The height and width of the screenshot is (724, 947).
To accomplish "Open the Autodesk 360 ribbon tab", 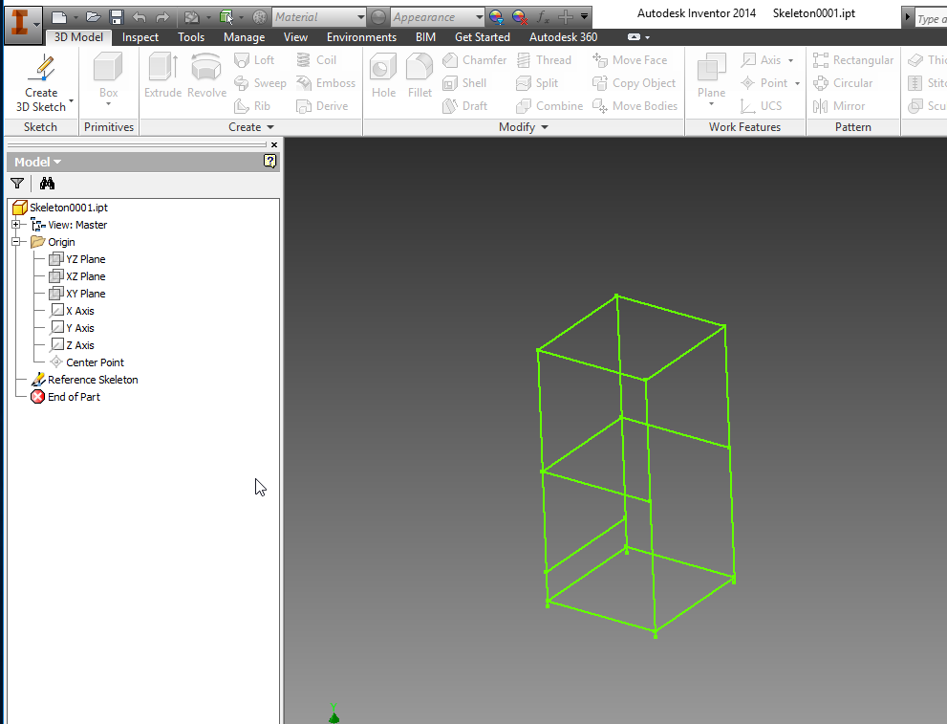I will pyautogui.click(x=563, y=36).
